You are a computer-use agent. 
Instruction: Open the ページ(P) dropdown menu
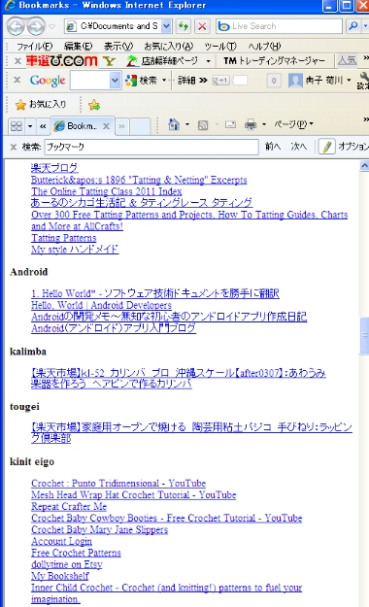coord(293,124)
